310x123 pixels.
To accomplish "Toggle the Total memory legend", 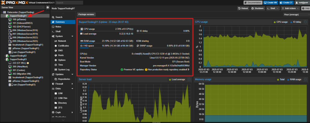I will (281, 79).
